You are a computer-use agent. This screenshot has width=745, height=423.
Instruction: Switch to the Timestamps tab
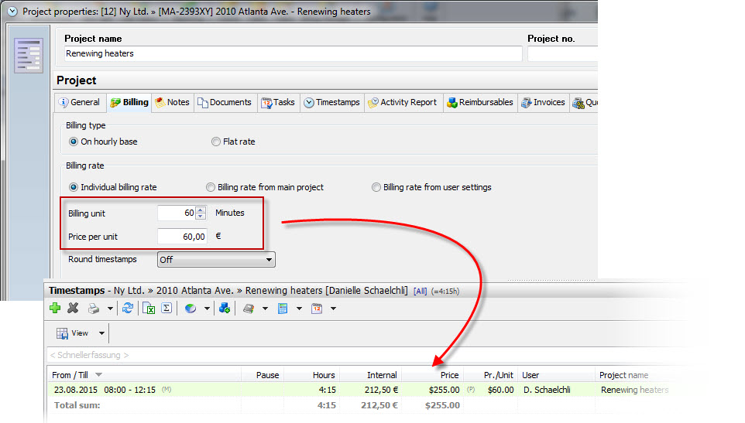point(331,102)
